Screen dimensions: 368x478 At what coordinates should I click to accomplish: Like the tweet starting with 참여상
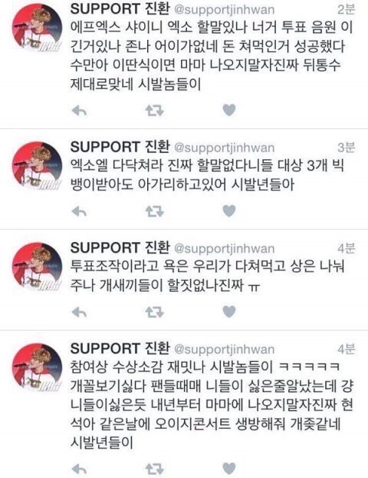[229, 469]
